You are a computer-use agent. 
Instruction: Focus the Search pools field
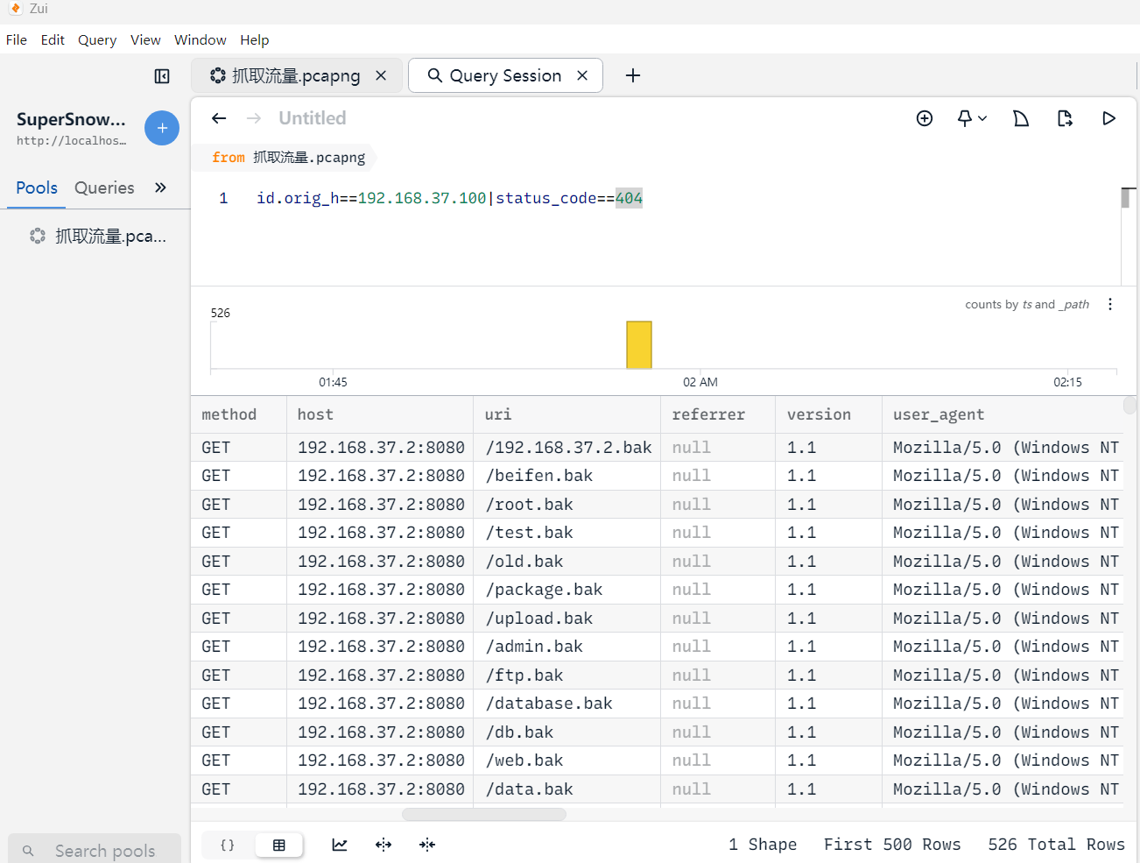point(95,850)
